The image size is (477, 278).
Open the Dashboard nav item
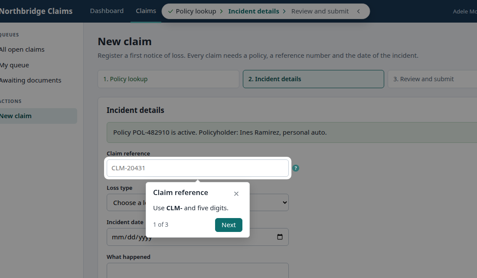[x=107, y=11]
